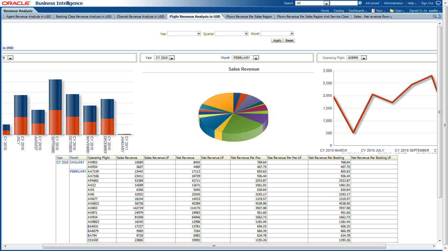Viewport: 448px width, 251px height.
Task: Switch to Channel Revenue Analysis in USD tab
Action: click(x=140, y=17)
